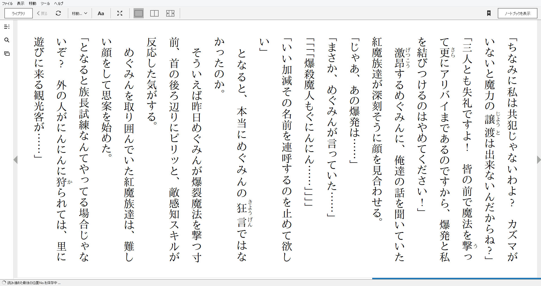Click the line 反応した気がする。
This screenshot has height=286, width=541.
click(x=152, y=81)
